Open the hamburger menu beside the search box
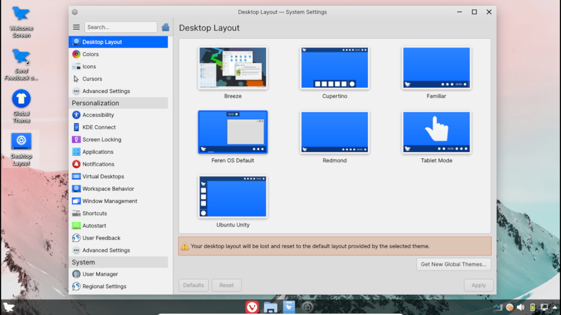The width and height of the screenshot is (561, 315). (x=76, y=27)
